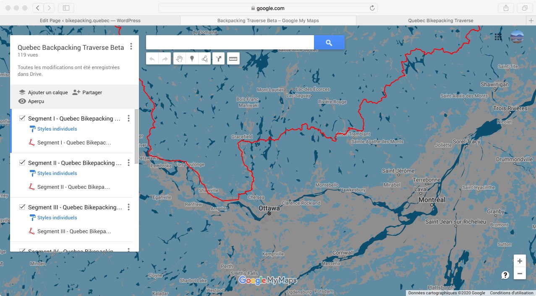Zoom in on the map
This screenshot has height=296, width=536.
coord(520,260)
